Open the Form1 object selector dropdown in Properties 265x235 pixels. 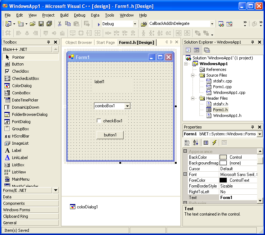[x=260, y=134]
